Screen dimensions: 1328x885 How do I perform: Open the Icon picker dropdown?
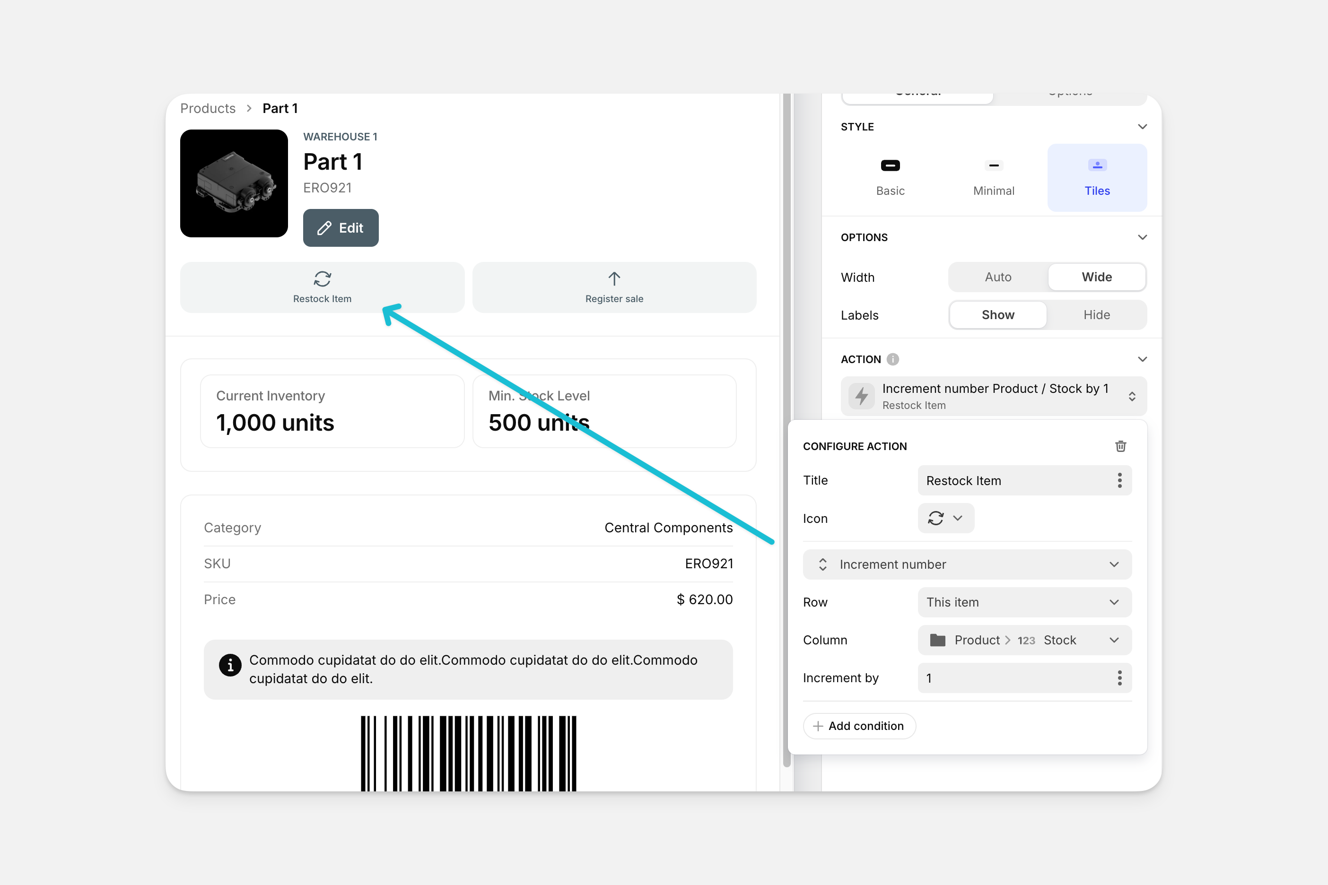click(x=946, y=518)
